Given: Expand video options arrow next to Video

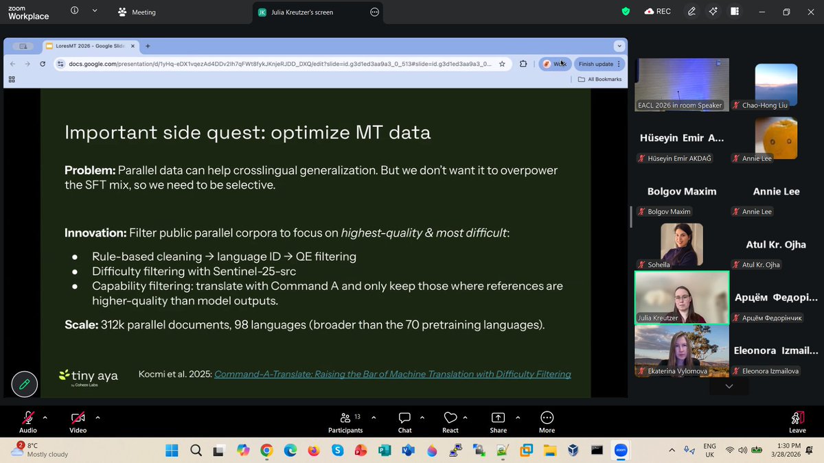Looking at the screenshot, I should [x=98, y=417].
